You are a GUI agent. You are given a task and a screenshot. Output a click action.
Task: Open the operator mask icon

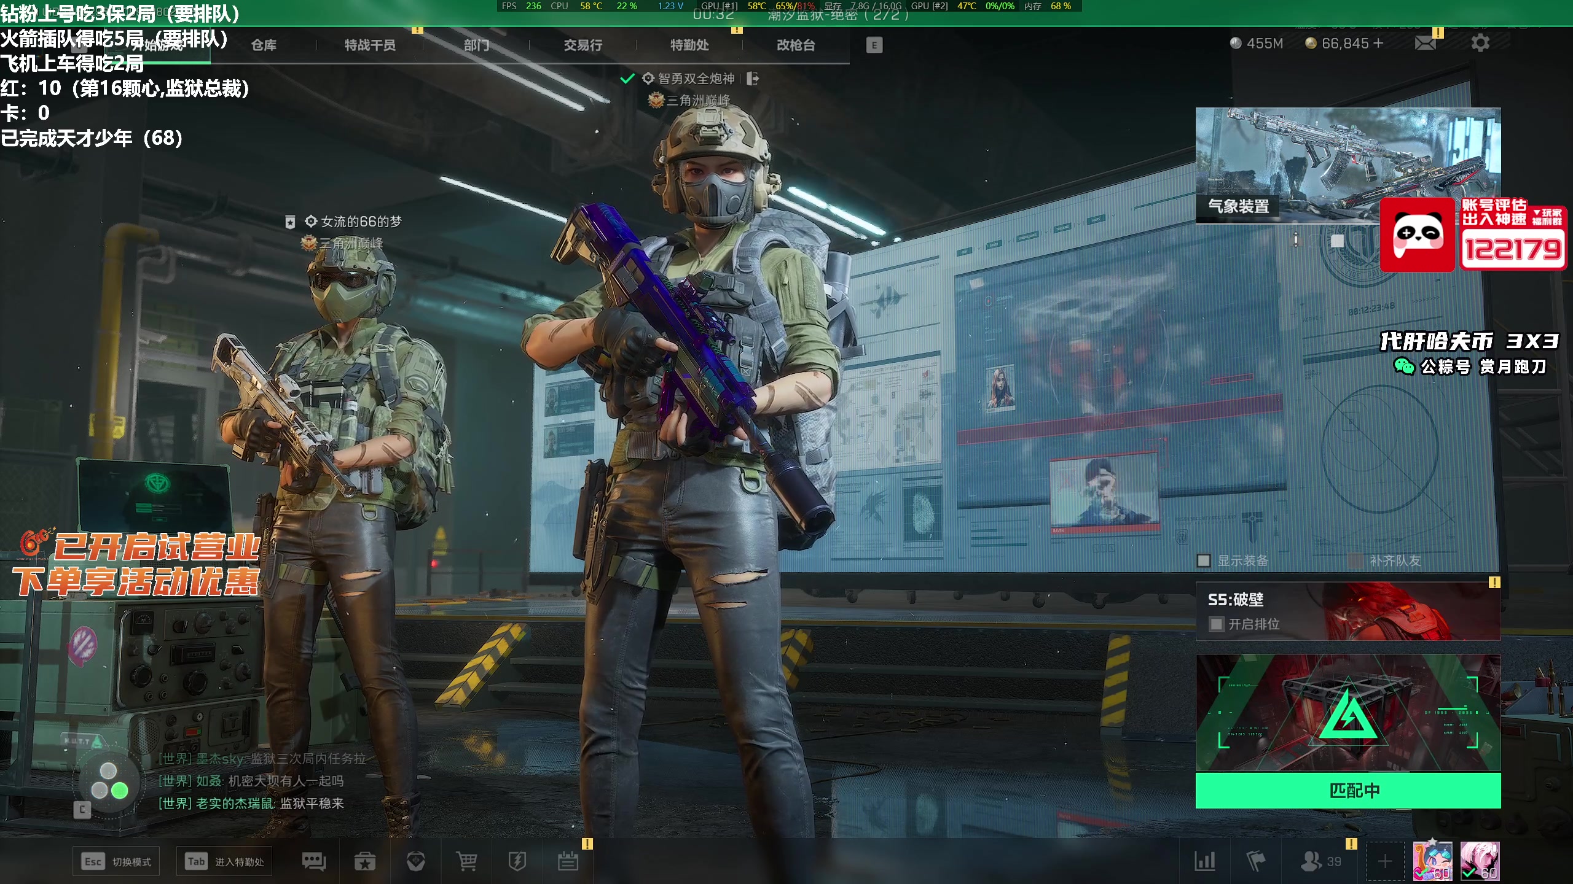(x=416, y=862)
